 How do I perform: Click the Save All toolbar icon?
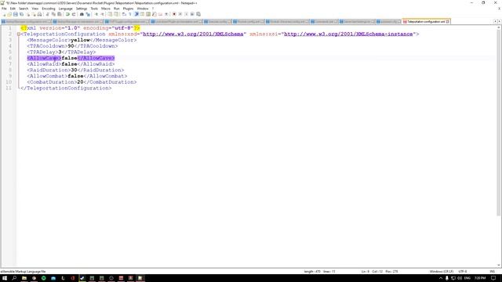[x=21, y=14]
